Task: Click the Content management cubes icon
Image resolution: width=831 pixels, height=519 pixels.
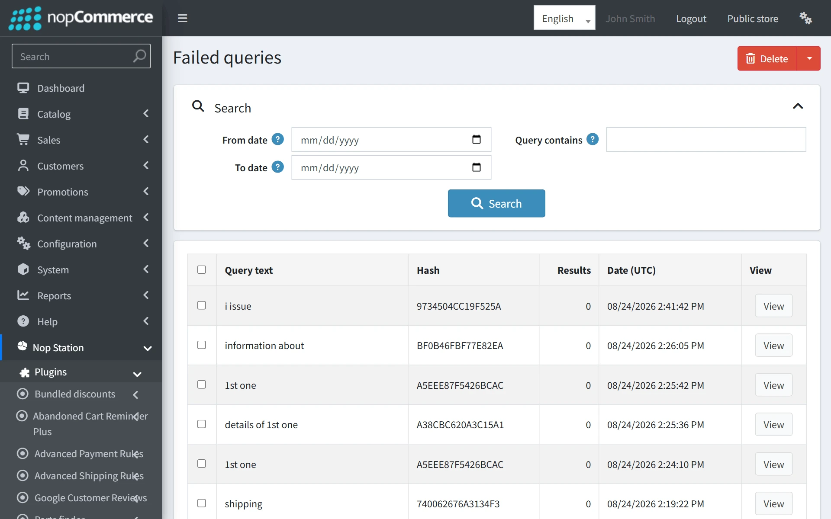Action: click(23, 217)
